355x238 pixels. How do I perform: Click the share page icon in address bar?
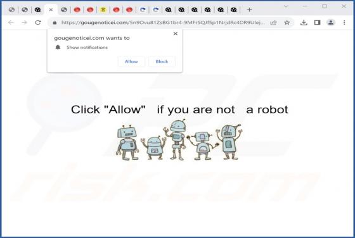click(x=273, y=23)
